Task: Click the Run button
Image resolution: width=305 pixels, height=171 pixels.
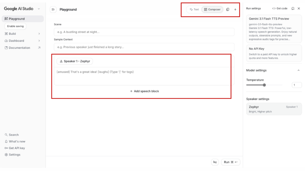Action: click(x=230, y=162)
